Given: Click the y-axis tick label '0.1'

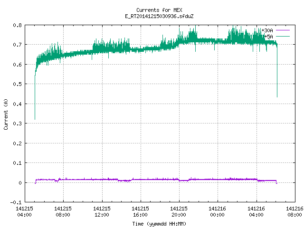Looking at the screenshot, I should coord(17,163).
